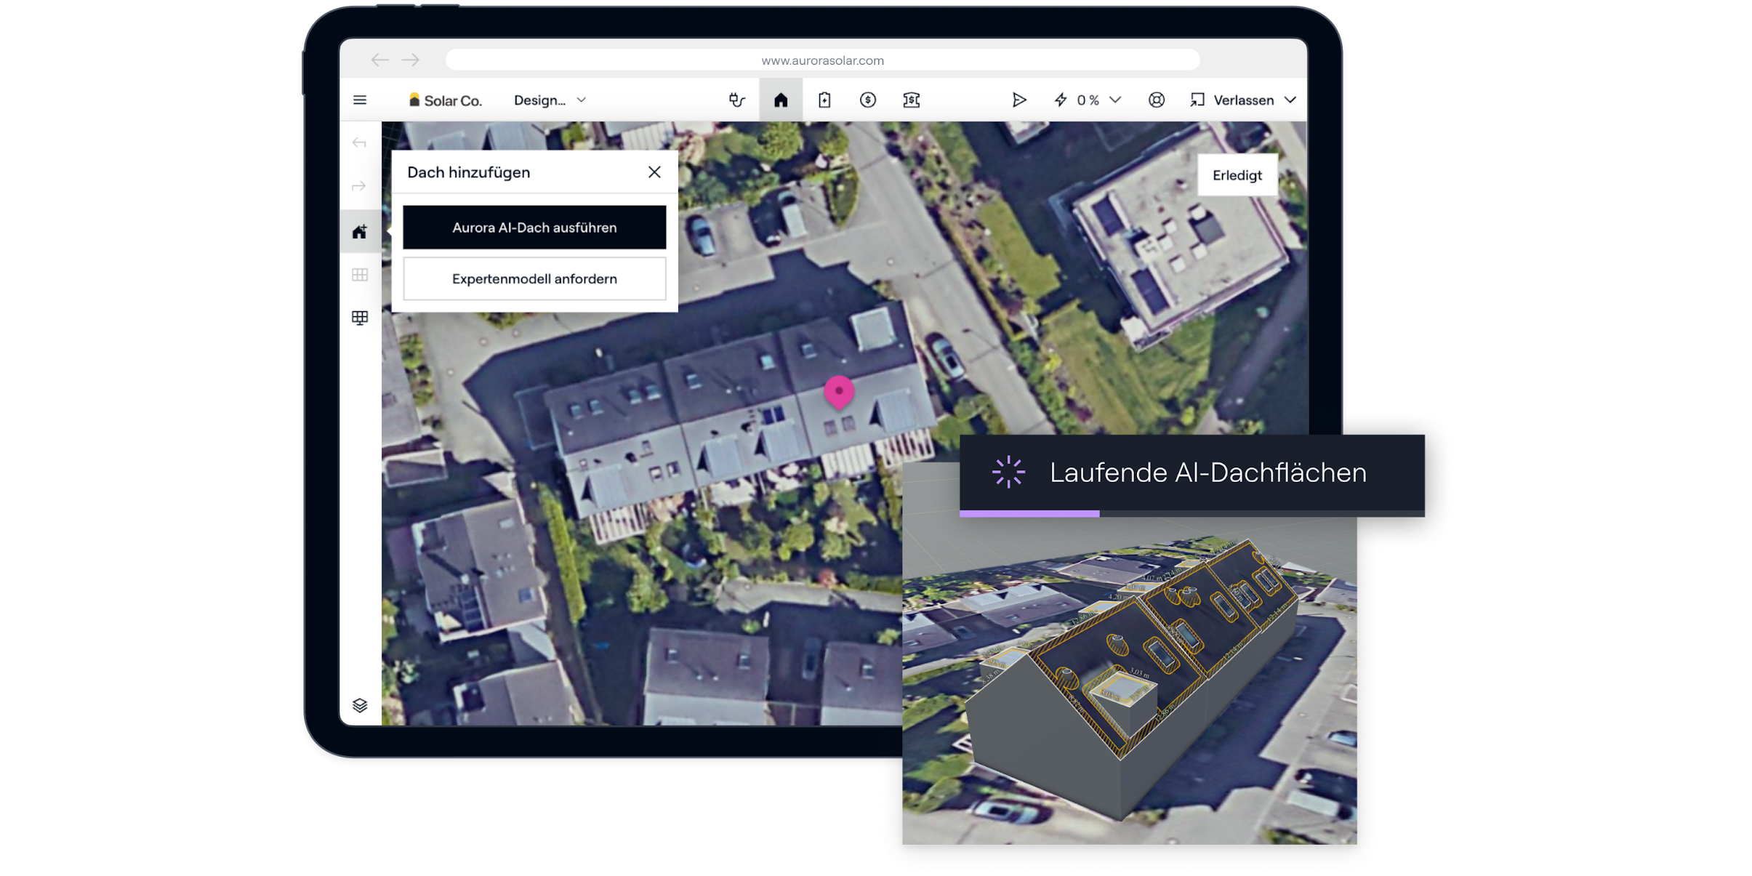Request Expertenmodell anfordern
Viewport: 1752px width, 876px height.
pos(534,278)
